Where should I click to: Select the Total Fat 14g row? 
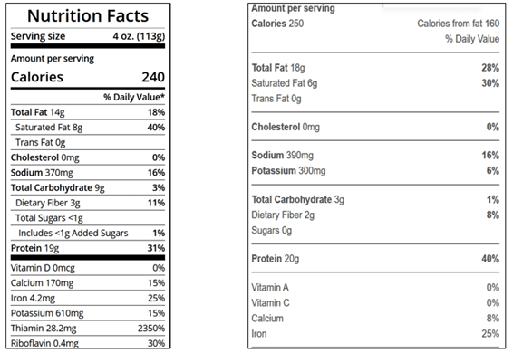pos(88,112)
